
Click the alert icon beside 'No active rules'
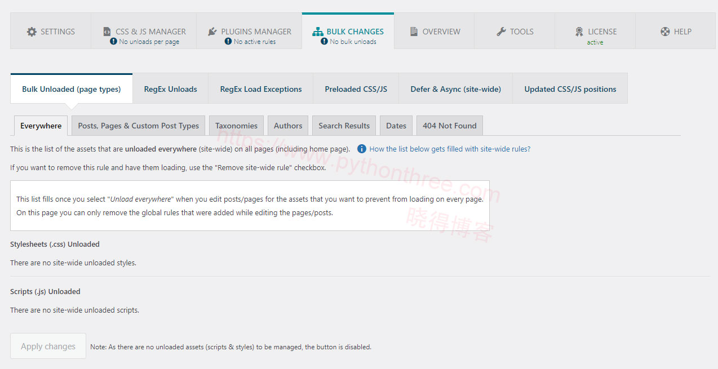228,42
